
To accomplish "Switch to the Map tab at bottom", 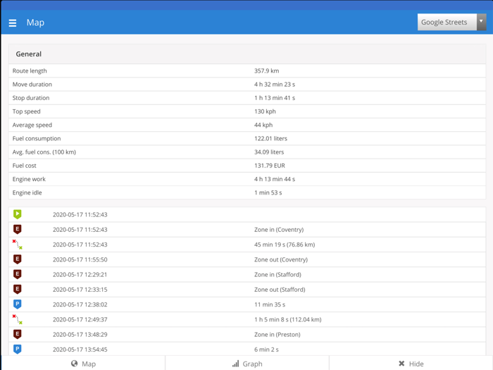I will (x=83, y=364).
